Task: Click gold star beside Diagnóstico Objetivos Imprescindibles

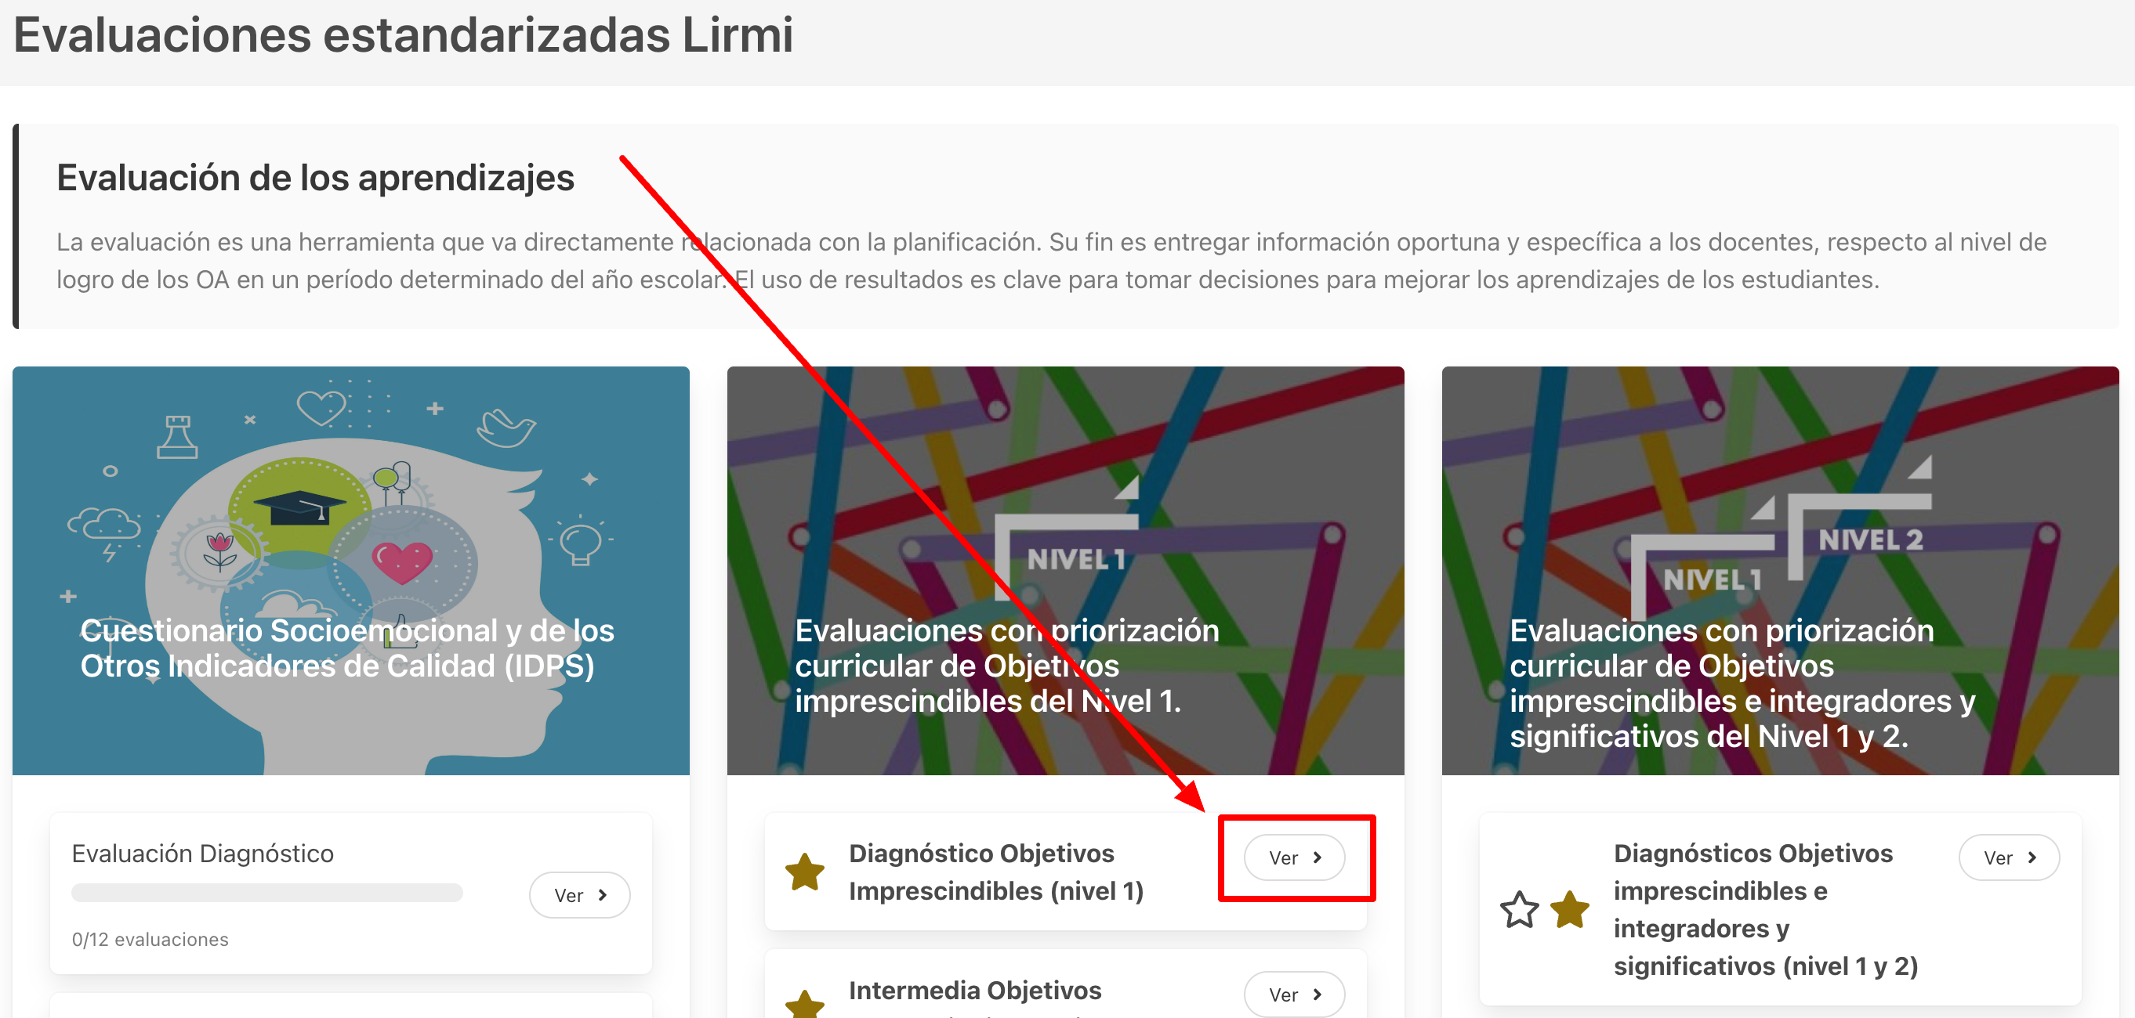Action: tap(805, 872)
